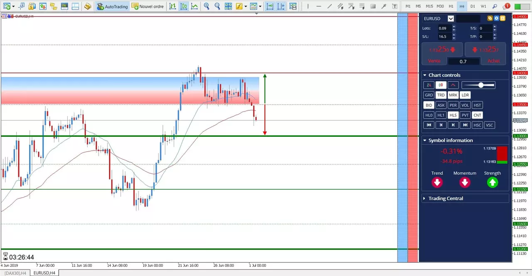Select the text label tool
532x276 pixels.
click(394, 6)
